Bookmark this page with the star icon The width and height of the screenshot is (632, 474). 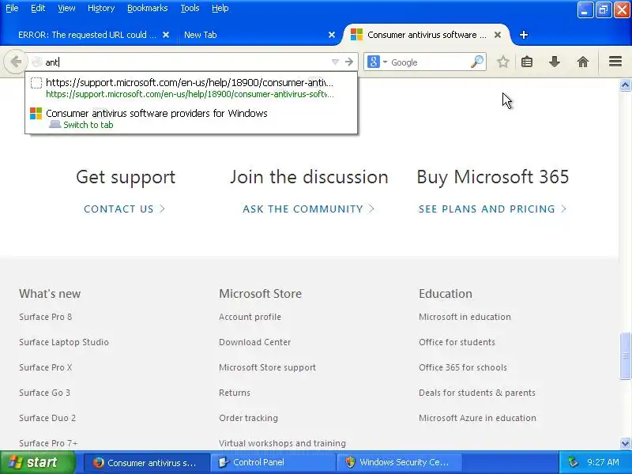click(502, 62)
